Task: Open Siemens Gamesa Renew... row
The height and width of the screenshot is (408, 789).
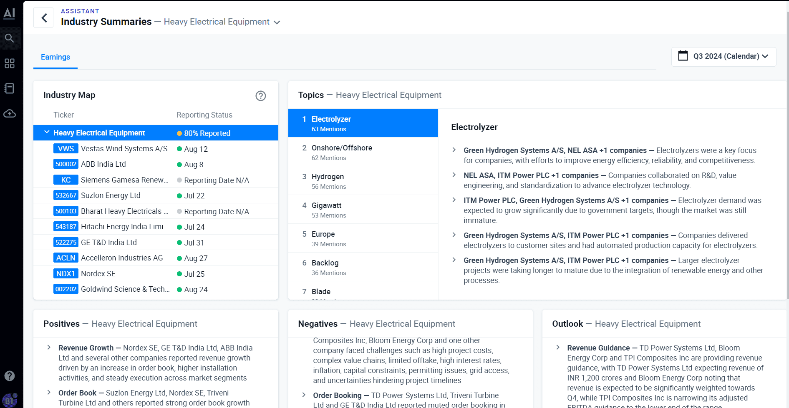Action: [x=156, y=180]
